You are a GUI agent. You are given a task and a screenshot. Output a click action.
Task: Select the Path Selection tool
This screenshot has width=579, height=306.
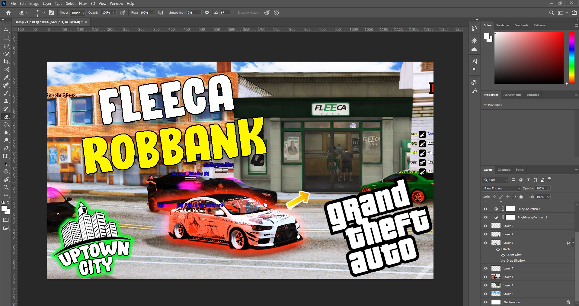click(6, 164)
